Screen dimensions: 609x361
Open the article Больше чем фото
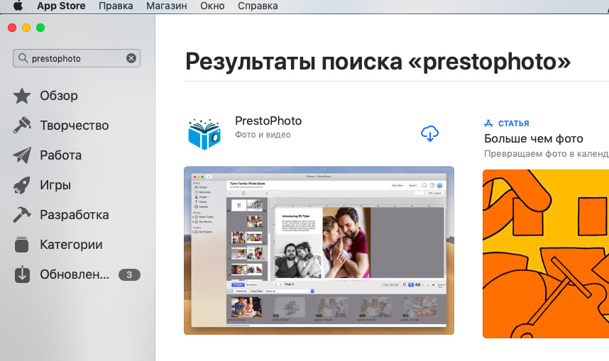(533, 138)
